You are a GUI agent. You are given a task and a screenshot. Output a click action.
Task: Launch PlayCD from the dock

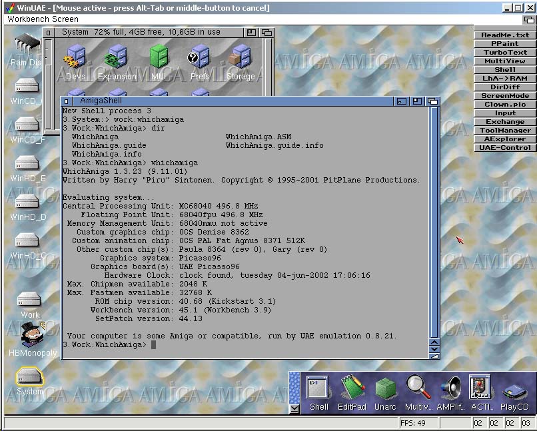pyautogui.click(x=514, y=389)
